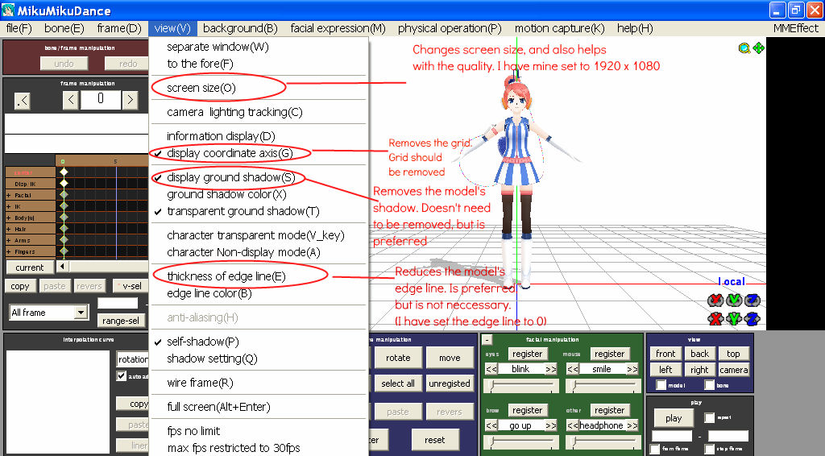Screen dimensions: 825x456
Task: Click the range-sel button
Action: point(121,321)
